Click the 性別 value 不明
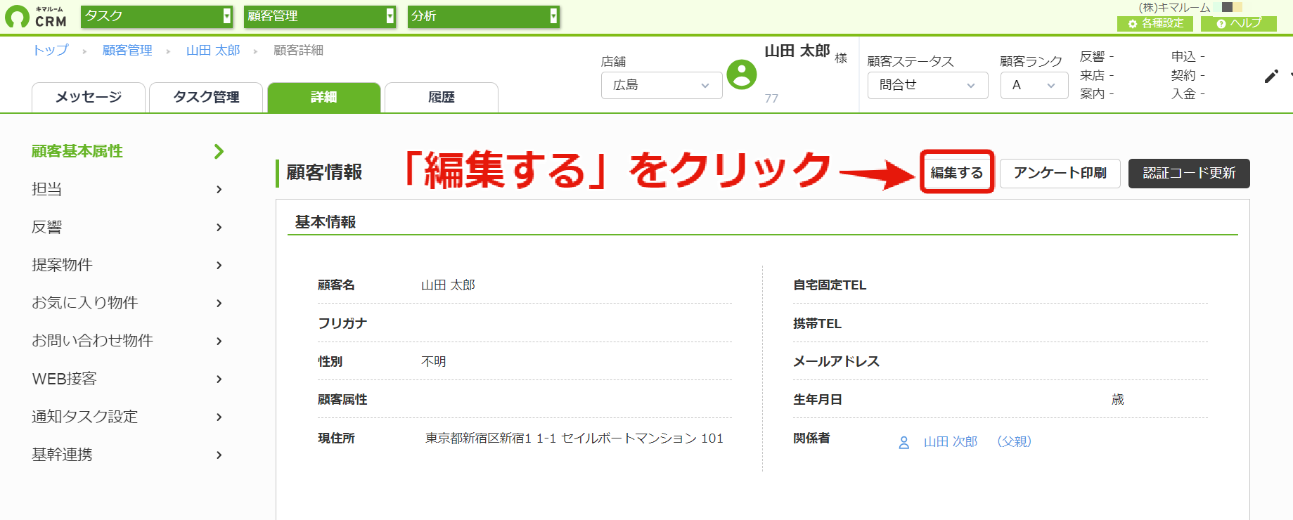Image resolution: width=1293 pixels, height=520 pixels. [434, 361]
